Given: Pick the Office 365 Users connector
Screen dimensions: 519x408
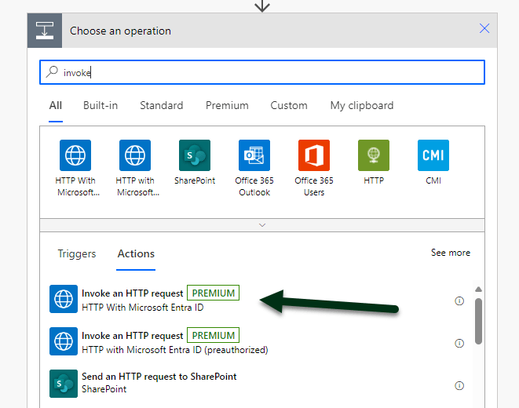Looking at the screenshot, I should 314,155.
